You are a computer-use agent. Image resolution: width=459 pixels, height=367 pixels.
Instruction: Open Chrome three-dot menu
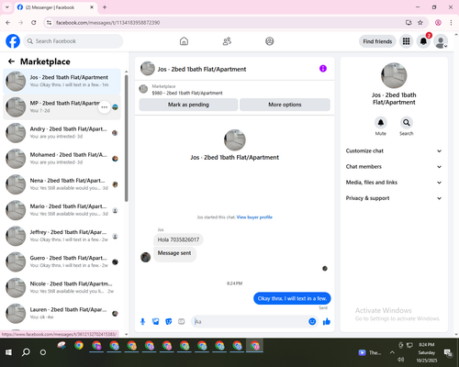pyautogui.click(x=451, y=22)
